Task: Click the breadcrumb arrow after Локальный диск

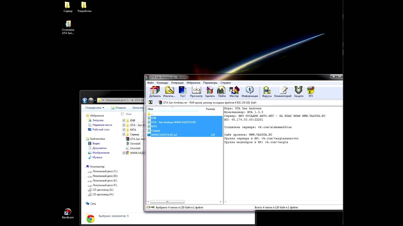Action: [x=132, y=100]
